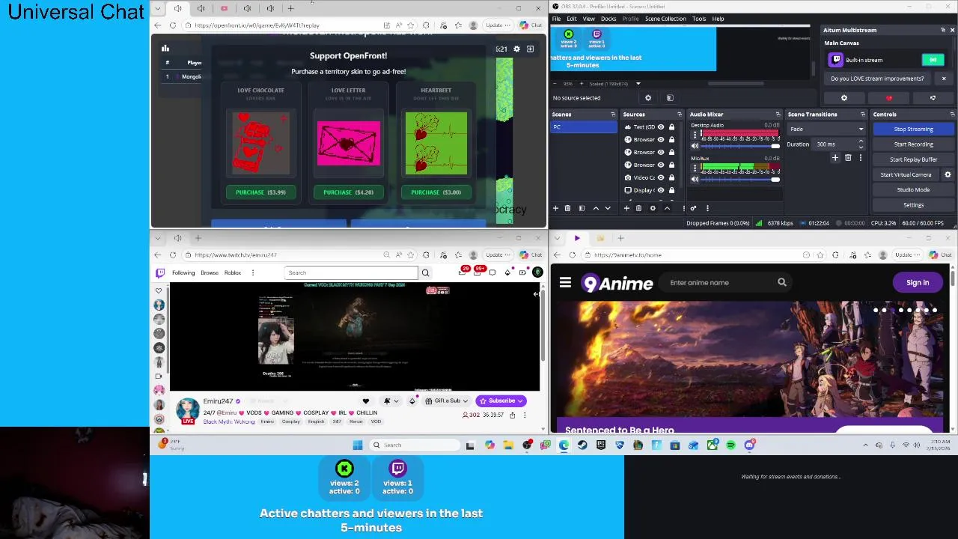
Task: Hide the Display Capture source eye icon
Action: pos(660,190)
